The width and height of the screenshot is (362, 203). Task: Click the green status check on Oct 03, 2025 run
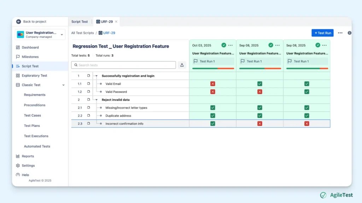pyautogui.click(x=223, y=45)
